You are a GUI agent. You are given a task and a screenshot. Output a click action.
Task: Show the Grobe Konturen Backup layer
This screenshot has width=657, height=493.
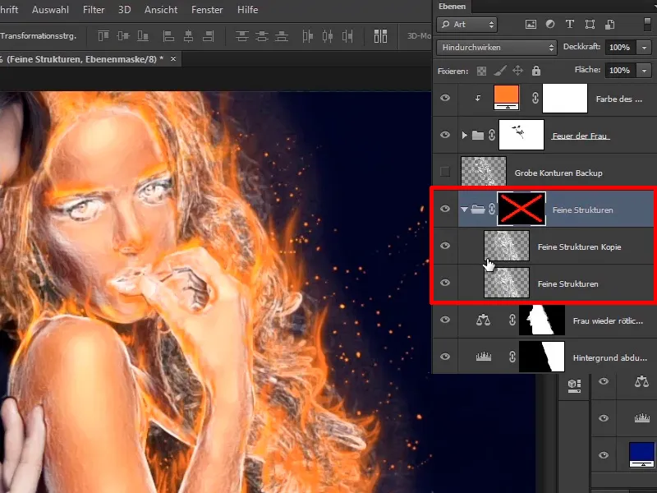(x=445, y=172)
